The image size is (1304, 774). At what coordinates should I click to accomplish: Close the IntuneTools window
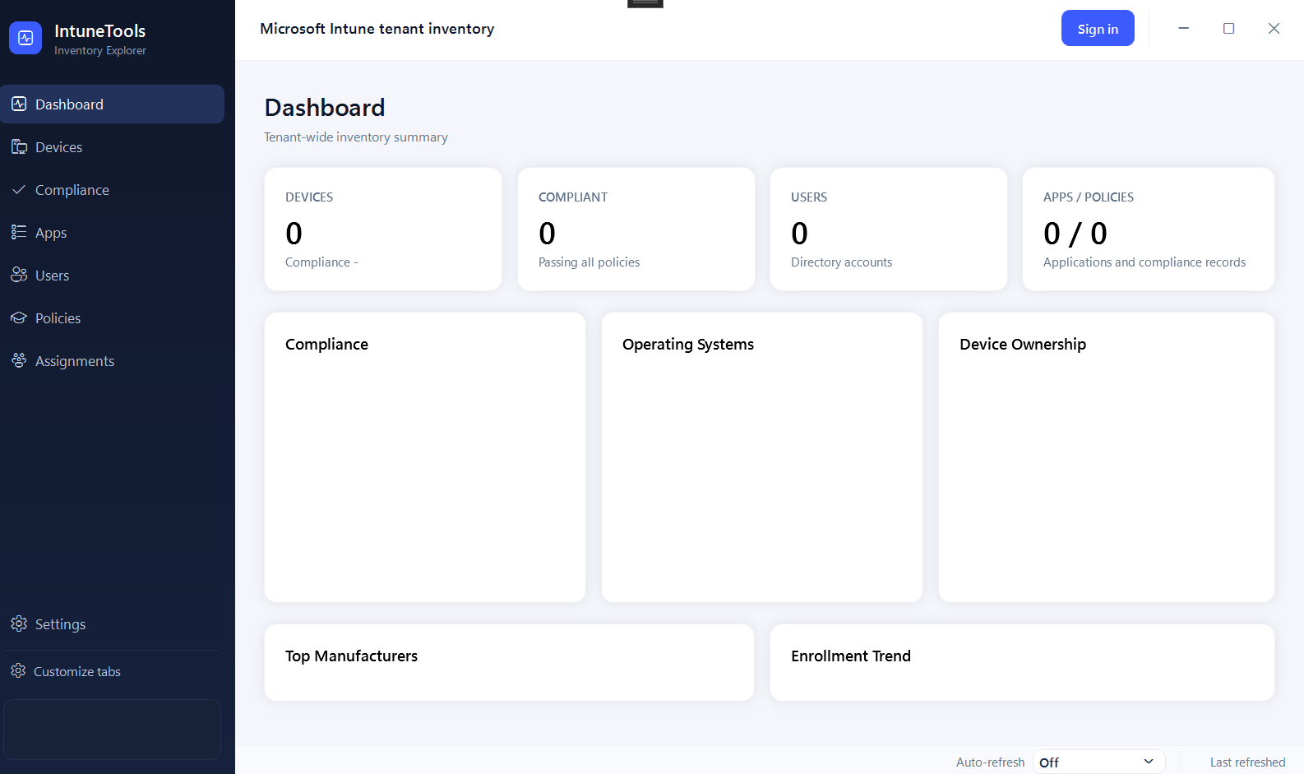(x=1274, y=28)
